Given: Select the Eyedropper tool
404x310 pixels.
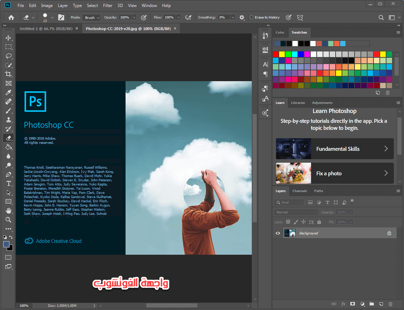Looking at the screenshot, I should coord(8,92).
